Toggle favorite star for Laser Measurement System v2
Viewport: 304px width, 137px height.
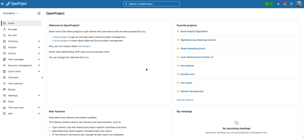point(178,57)
